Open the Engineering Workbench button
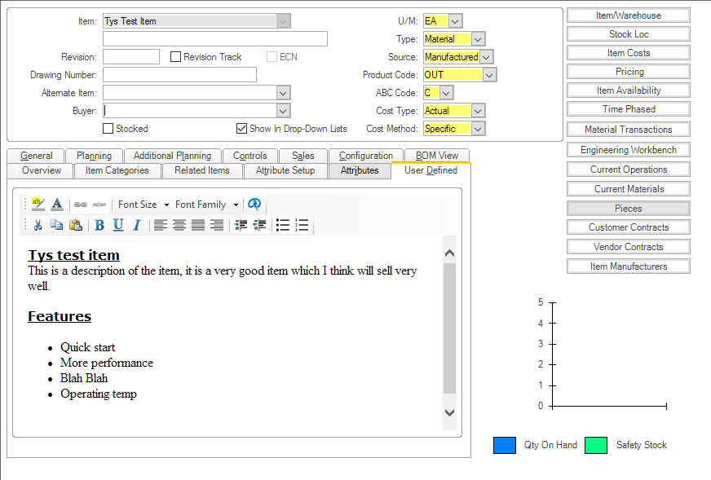711x480 pixels. tap(629, 150)
